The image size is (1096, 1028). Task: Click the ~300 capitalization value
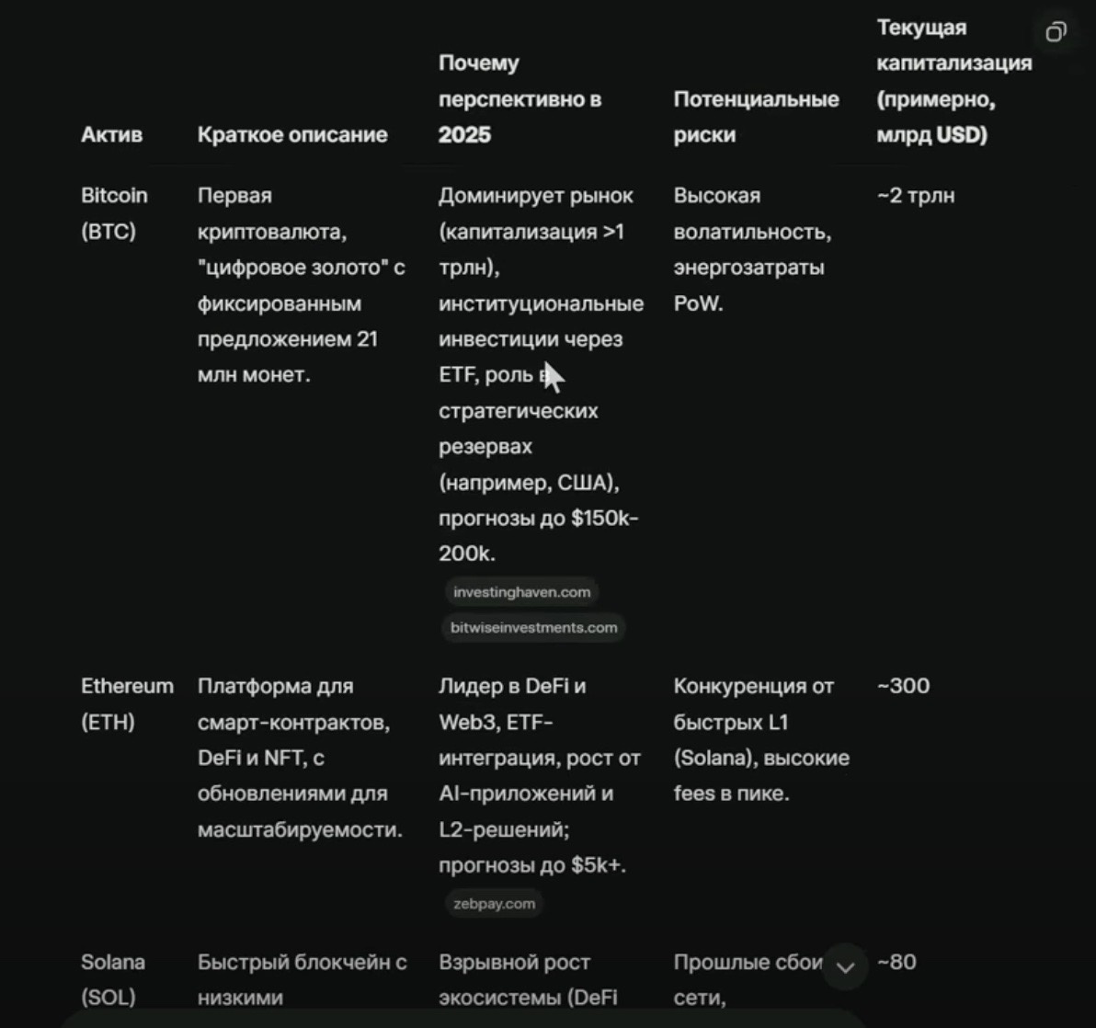pos(903,686)
